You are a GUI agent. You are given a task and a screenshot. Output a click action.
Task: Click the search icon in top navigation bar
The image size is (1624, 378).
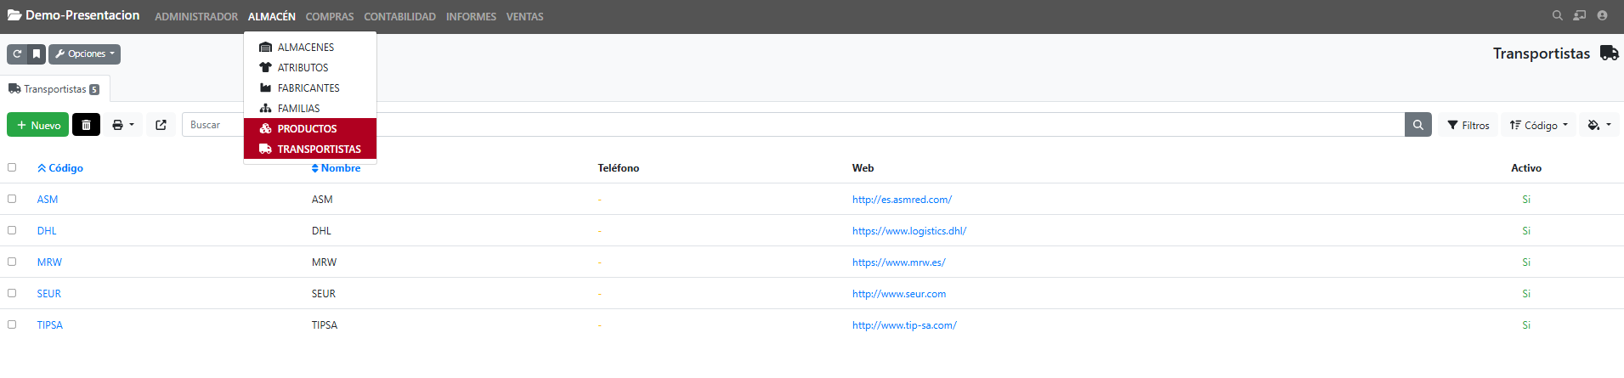pos(1557,15)
